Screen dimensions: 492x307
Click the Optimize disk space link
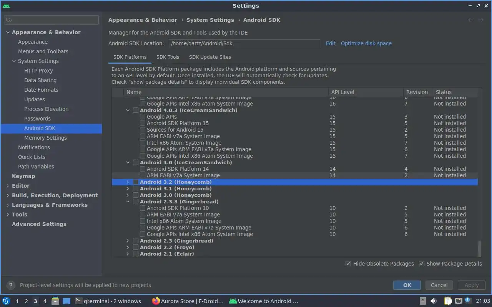pyautogui.click(x=366, y=43)
